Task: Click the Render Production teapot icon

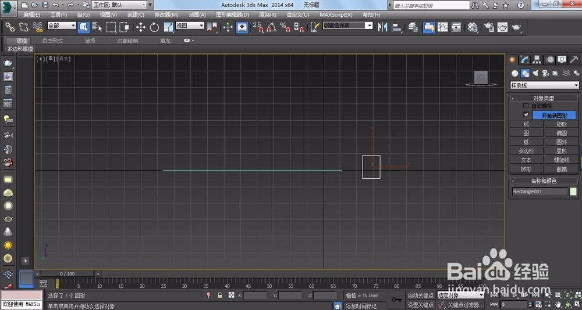Action: pyautogui.click(x=516, y=27)
